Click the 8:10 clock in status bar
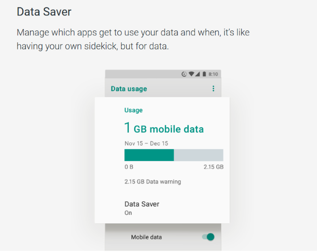Image resolution: width=317 pixels, height=252 pixels. [x=213, y=74]
